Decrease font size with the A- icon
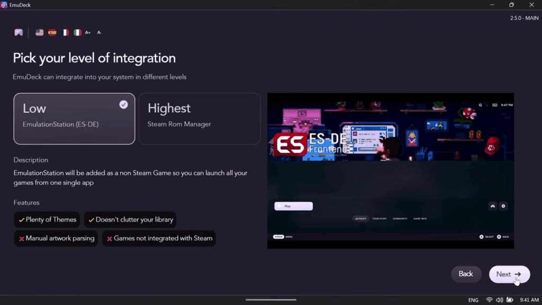 pos(99,32)
